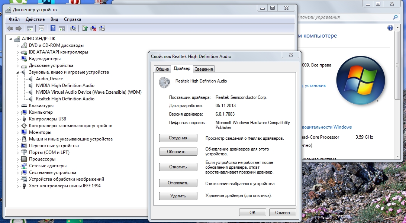Select NVIDIA Virtual Audio Device (Wave Extensible) row
Viewport: 406px width, 223px height.
pyautogui.click(x=89, y=92)
